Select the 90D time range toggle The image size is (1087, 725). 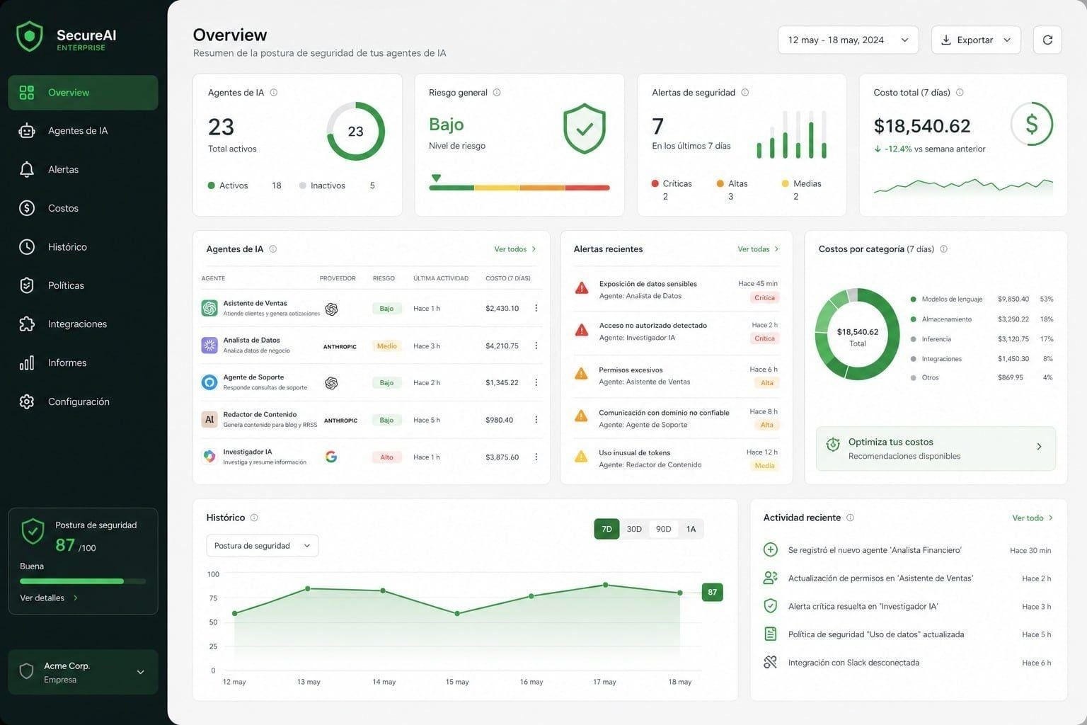pyautogui.click(x=663, y=529)
